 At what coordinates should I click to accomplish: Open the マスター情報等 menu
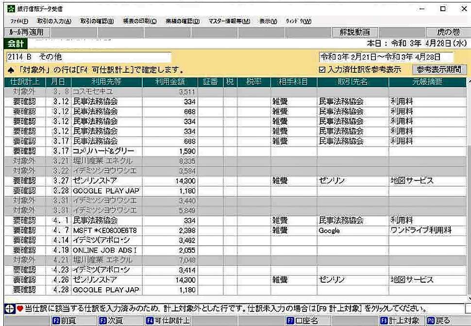[x=229, y=21]
